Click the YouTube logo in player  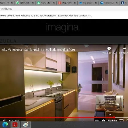(x=113, y=121)
